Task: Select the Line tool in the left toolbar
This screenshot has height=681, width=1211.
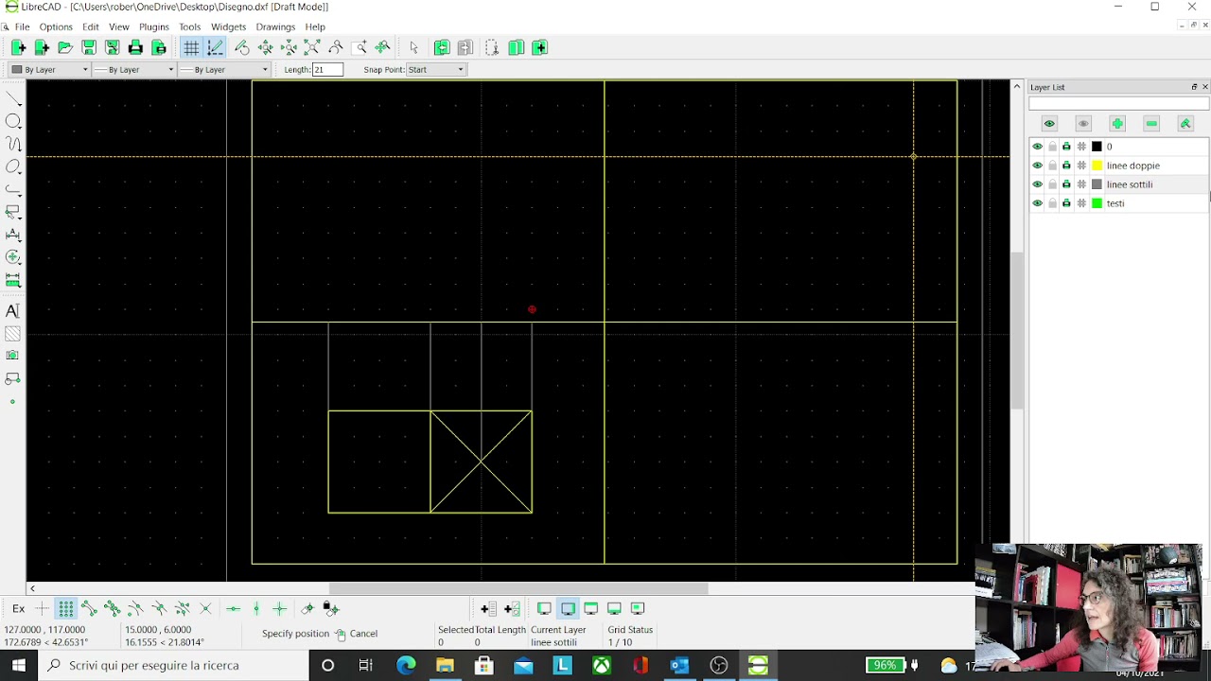Action: point(13,98)
